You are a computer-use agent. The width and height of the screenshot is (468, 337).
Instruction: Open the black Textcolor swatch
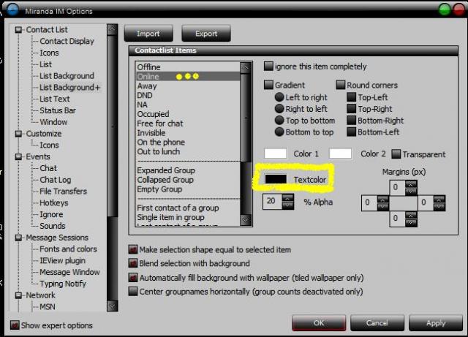pos(276,179)
